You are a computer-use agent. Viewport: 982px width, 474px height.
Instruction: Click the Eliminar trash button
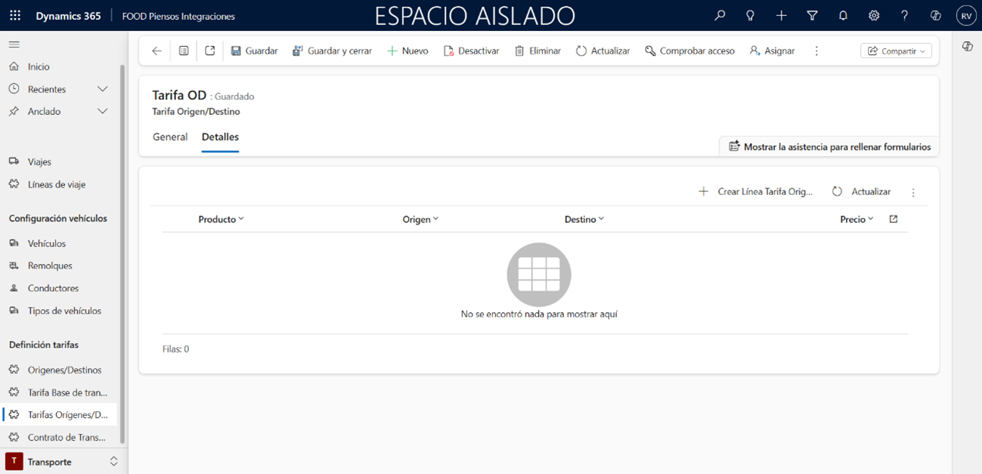coord(537,51)
